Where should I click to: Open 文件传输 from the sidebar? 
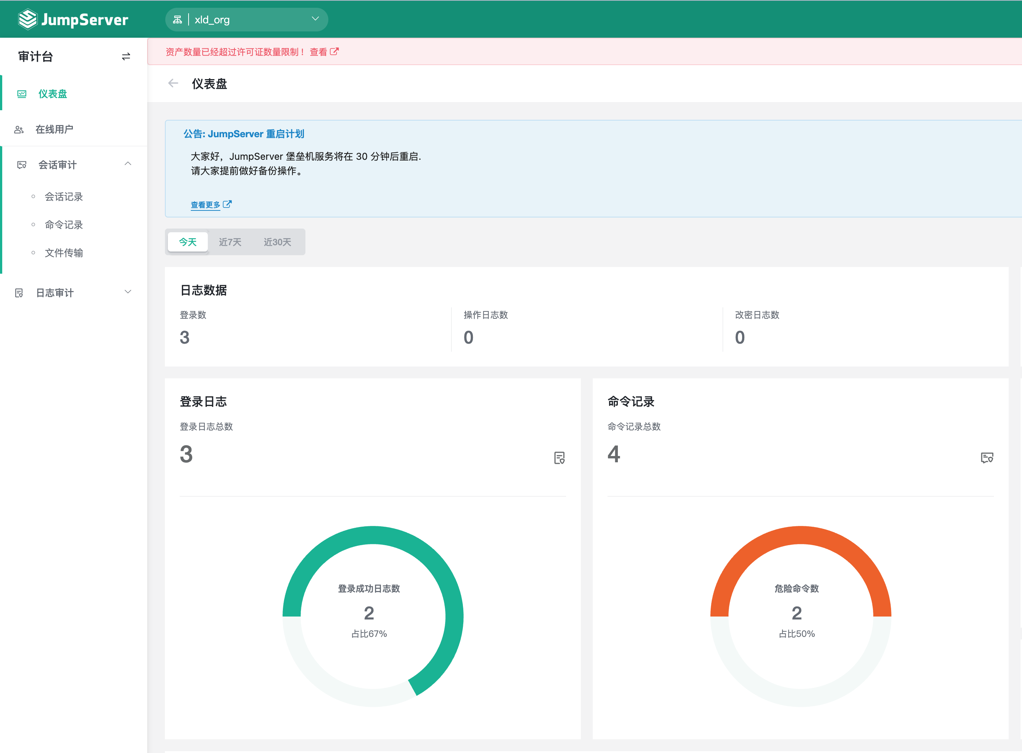click(x=64, y=253)
